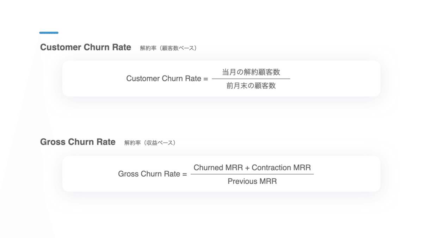Click the plus sign between the MRR terms
The width and height of the screenshot is (423, 238).
click(247, 167)
